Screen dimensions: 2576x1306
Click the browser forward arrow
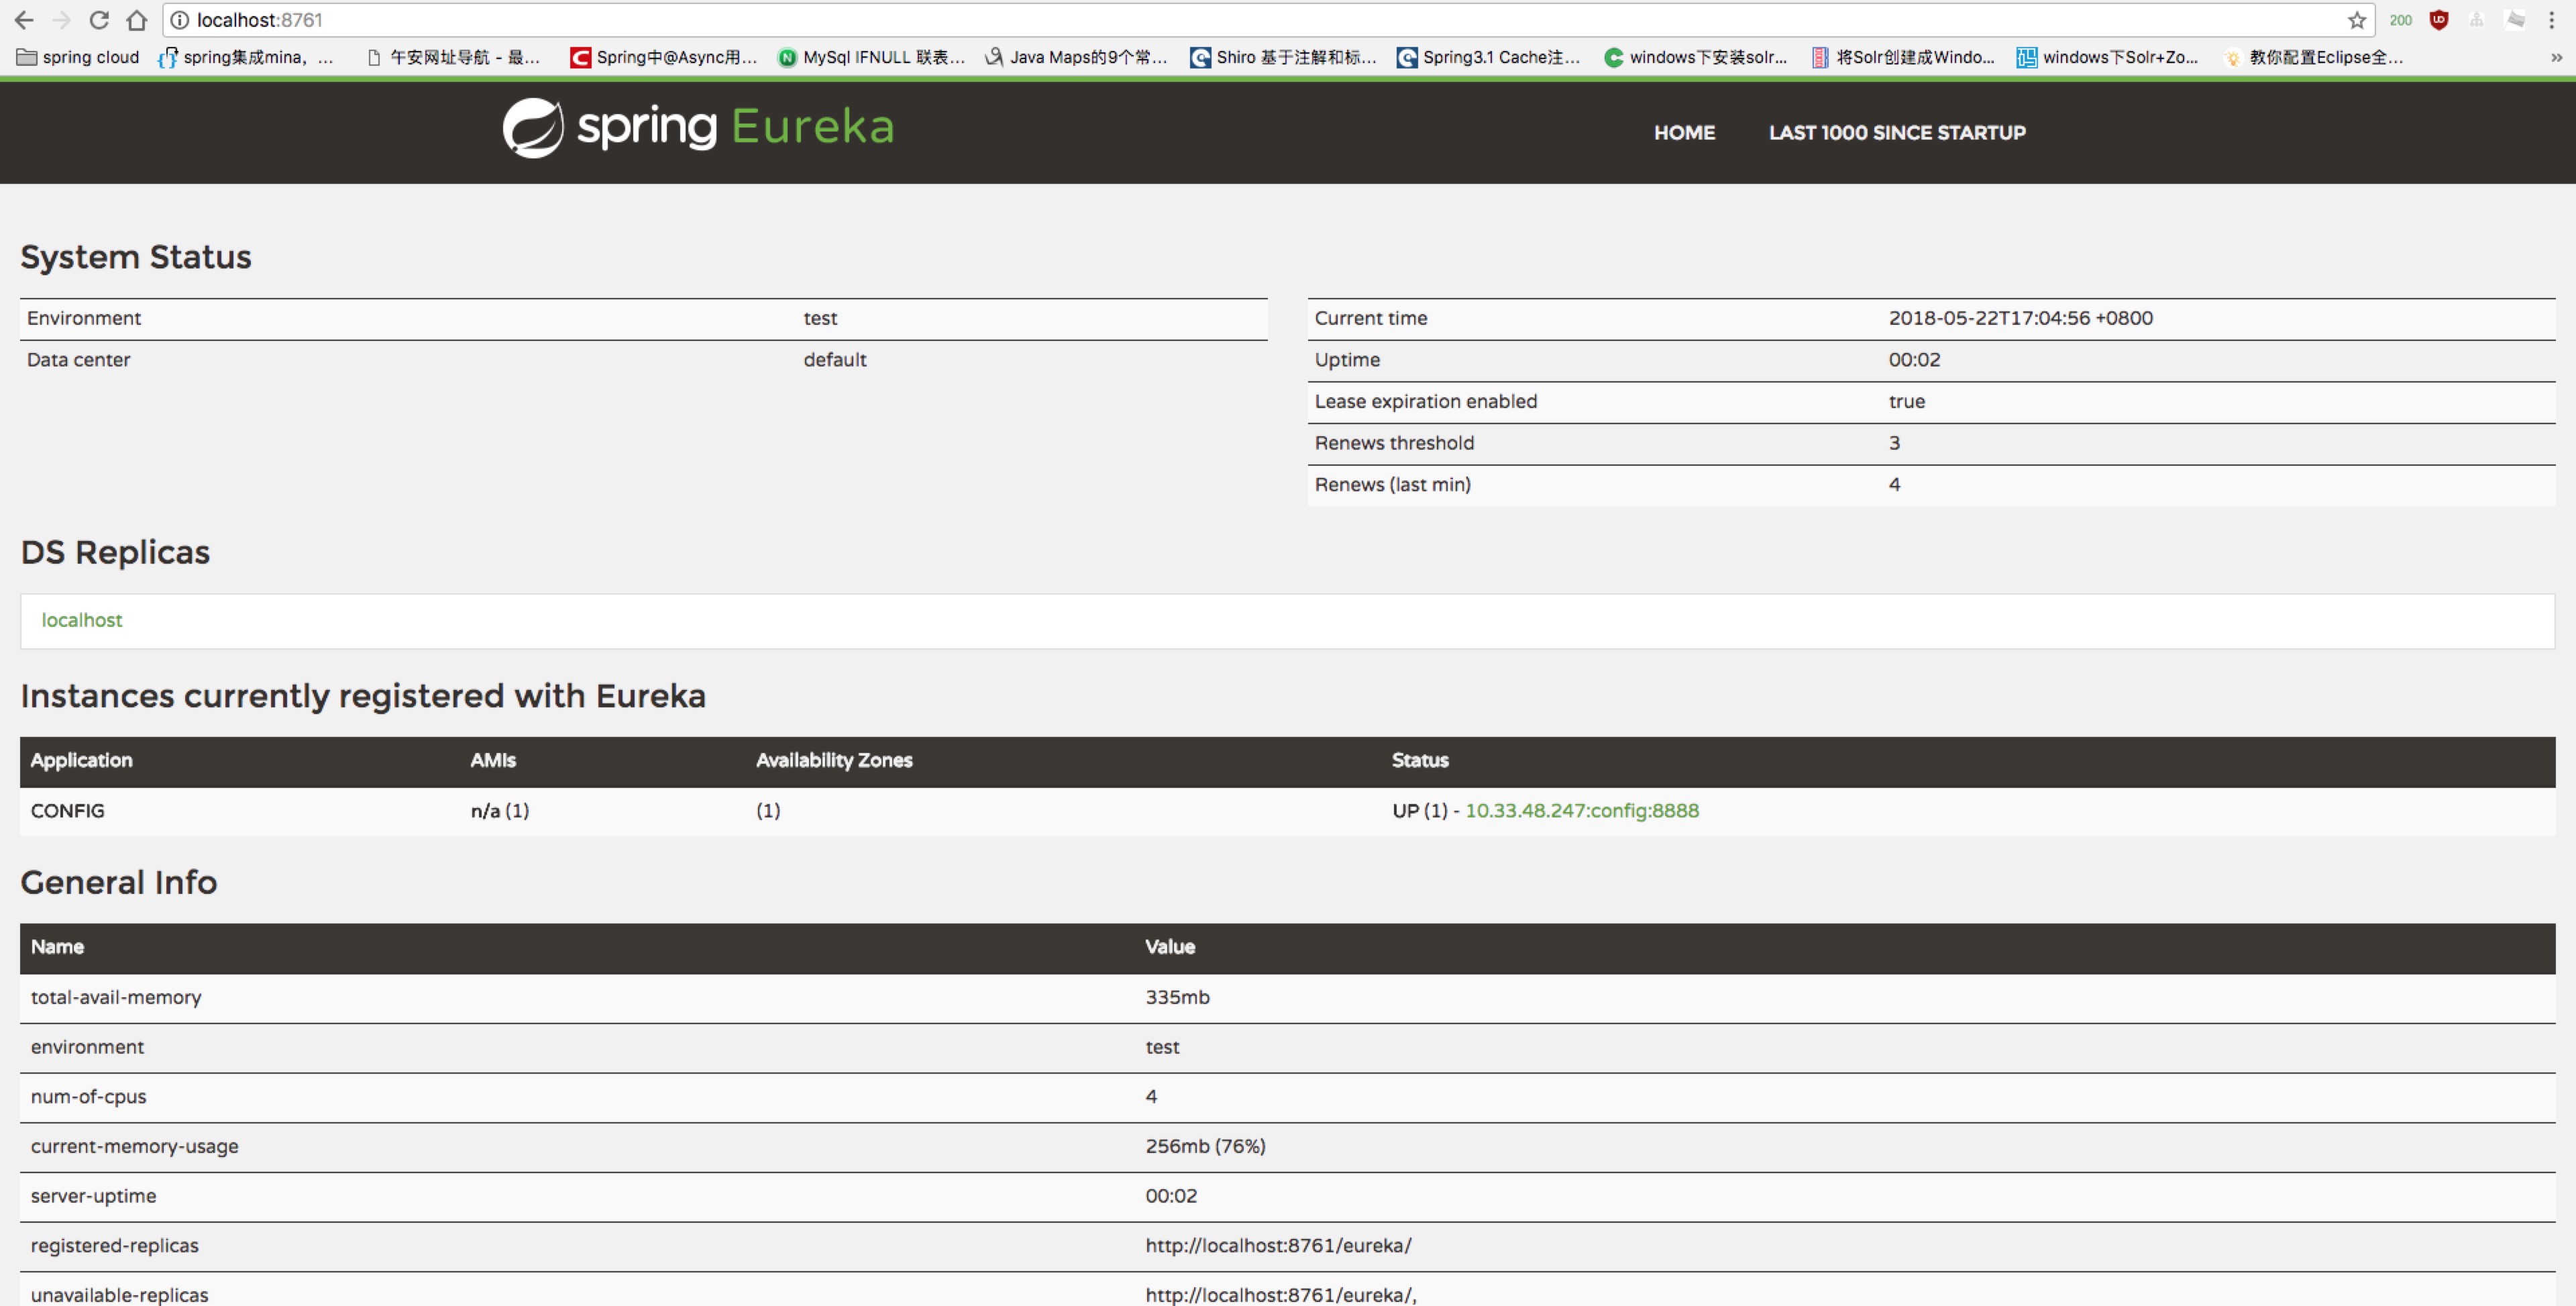(61, 20)
